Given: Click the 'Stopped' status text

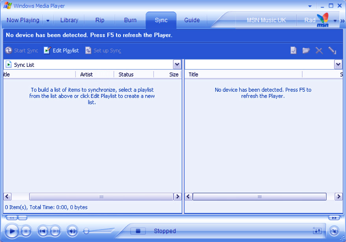Looking at the screenshot, I should (x=165, y=231).
